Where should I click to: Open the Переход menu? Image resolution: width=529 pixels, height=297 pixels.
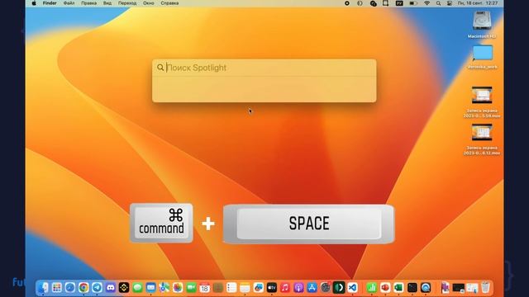click(127, 3)
